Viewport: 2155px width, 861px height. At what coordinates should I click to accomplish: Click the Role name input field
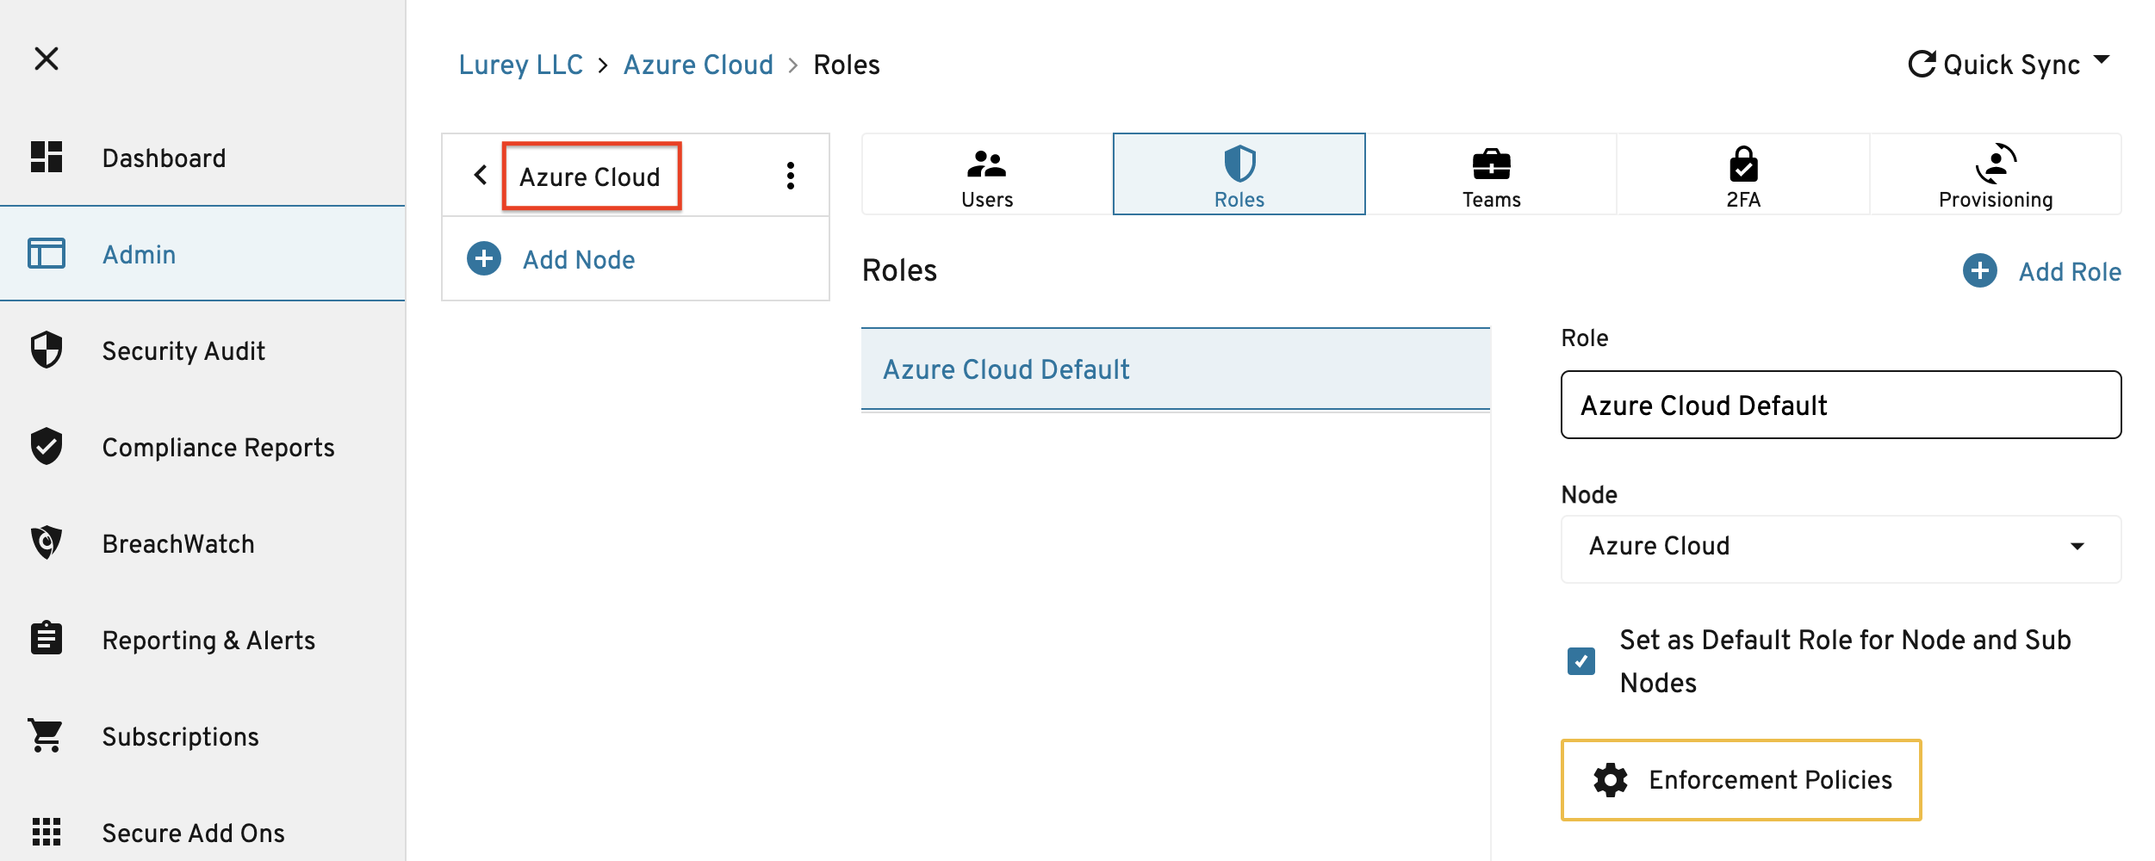[1840, 406]
